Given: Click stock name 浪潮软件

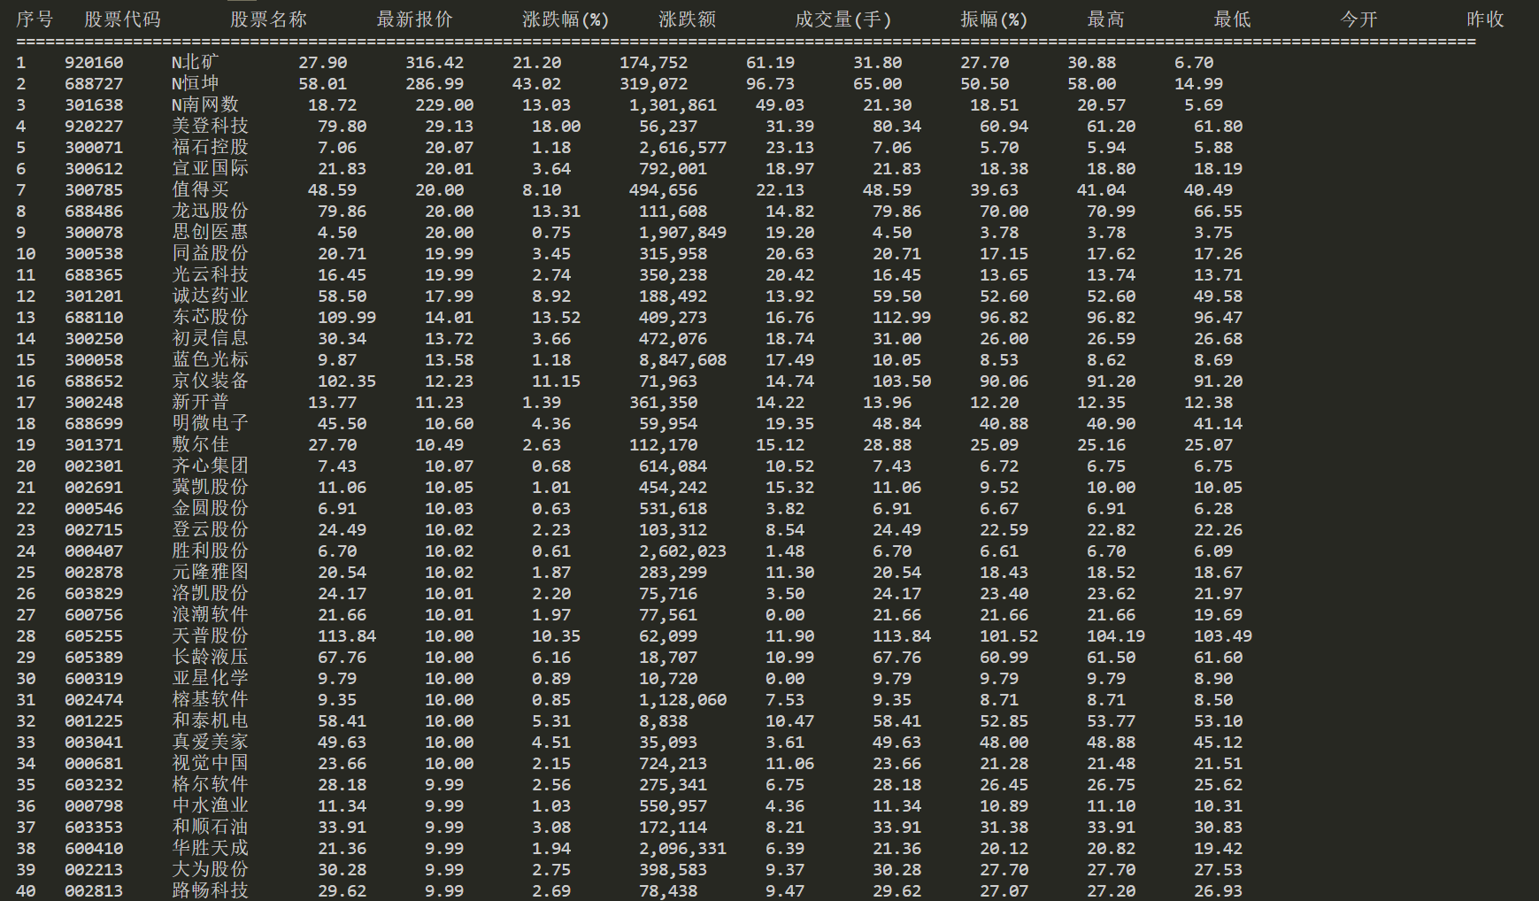Looking at the screenshot, I should [210, 614].
